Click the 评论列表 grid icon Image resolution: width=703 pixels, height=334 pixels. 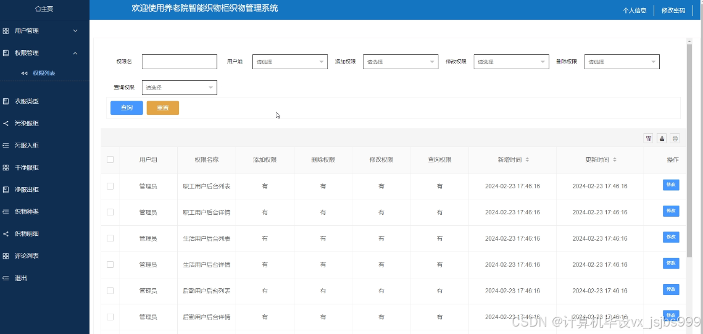6,256
